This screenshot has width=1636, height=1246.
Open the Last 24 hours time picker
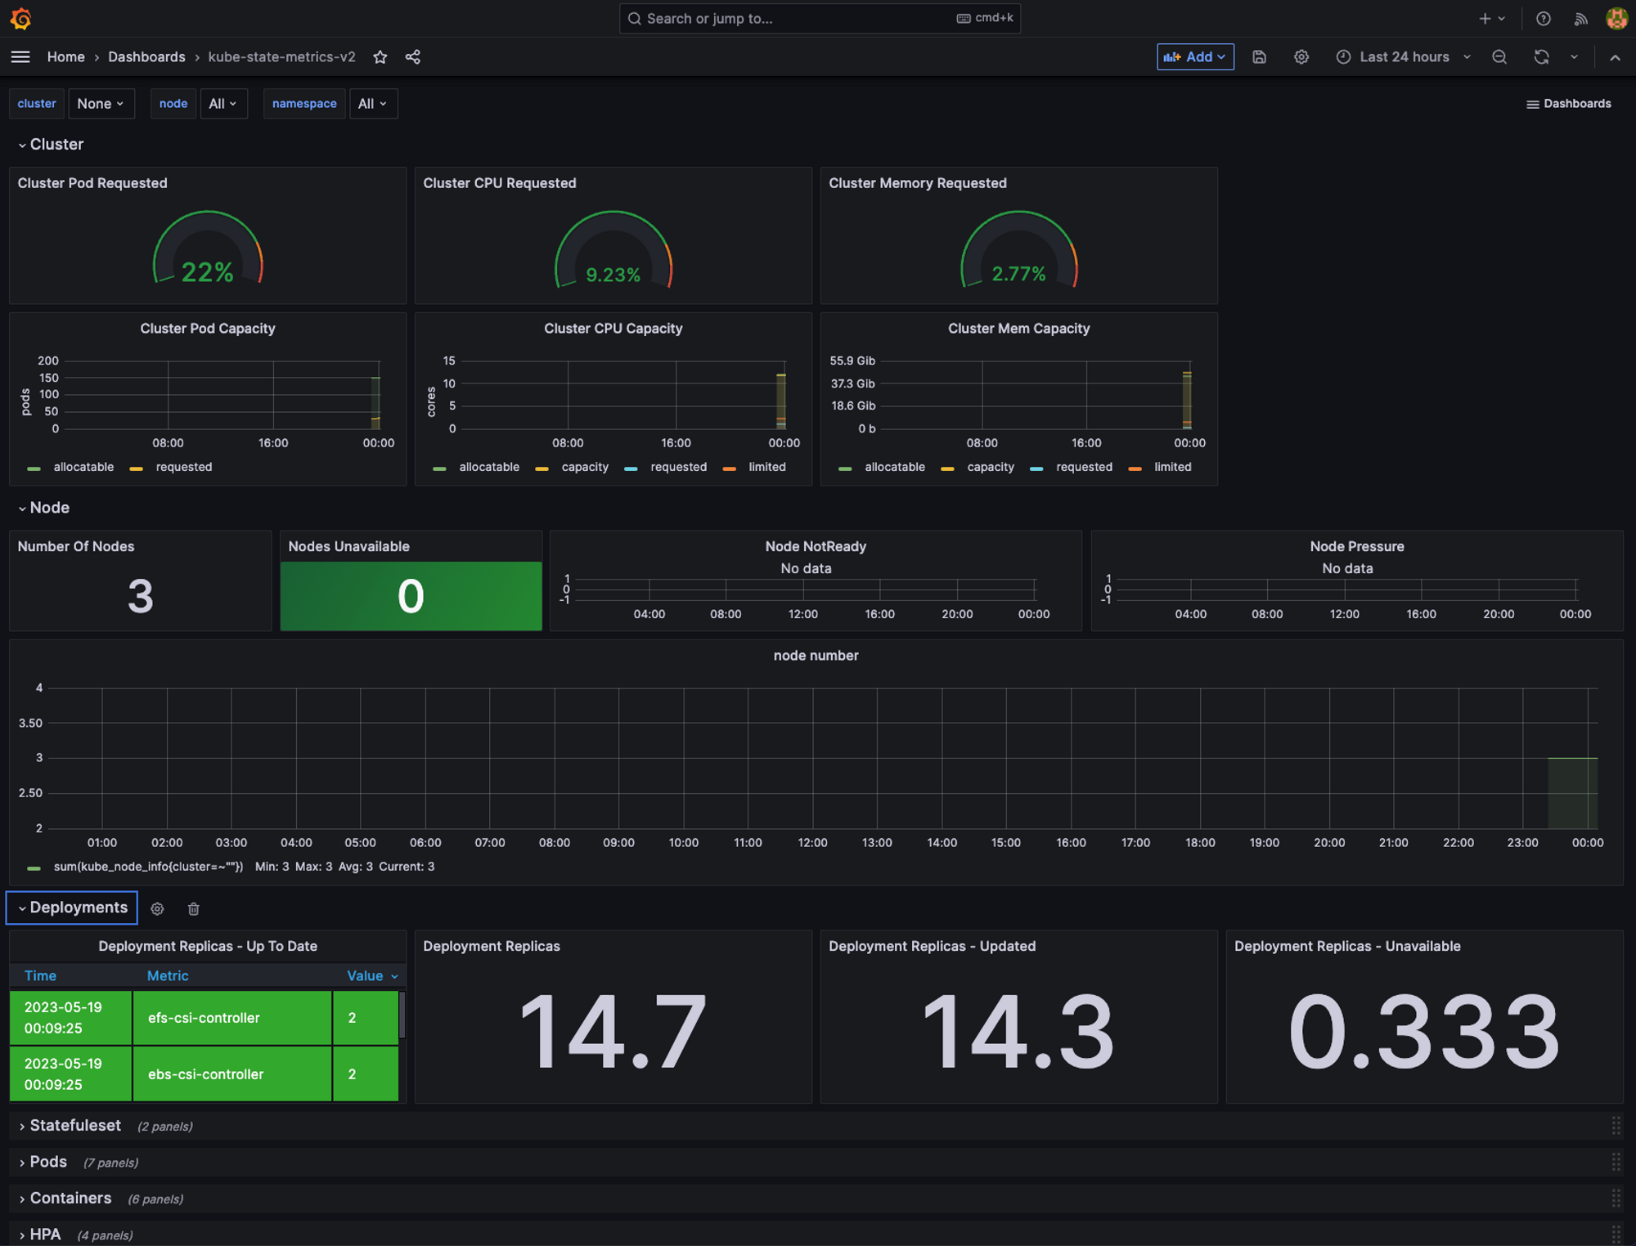(1404, 56)
